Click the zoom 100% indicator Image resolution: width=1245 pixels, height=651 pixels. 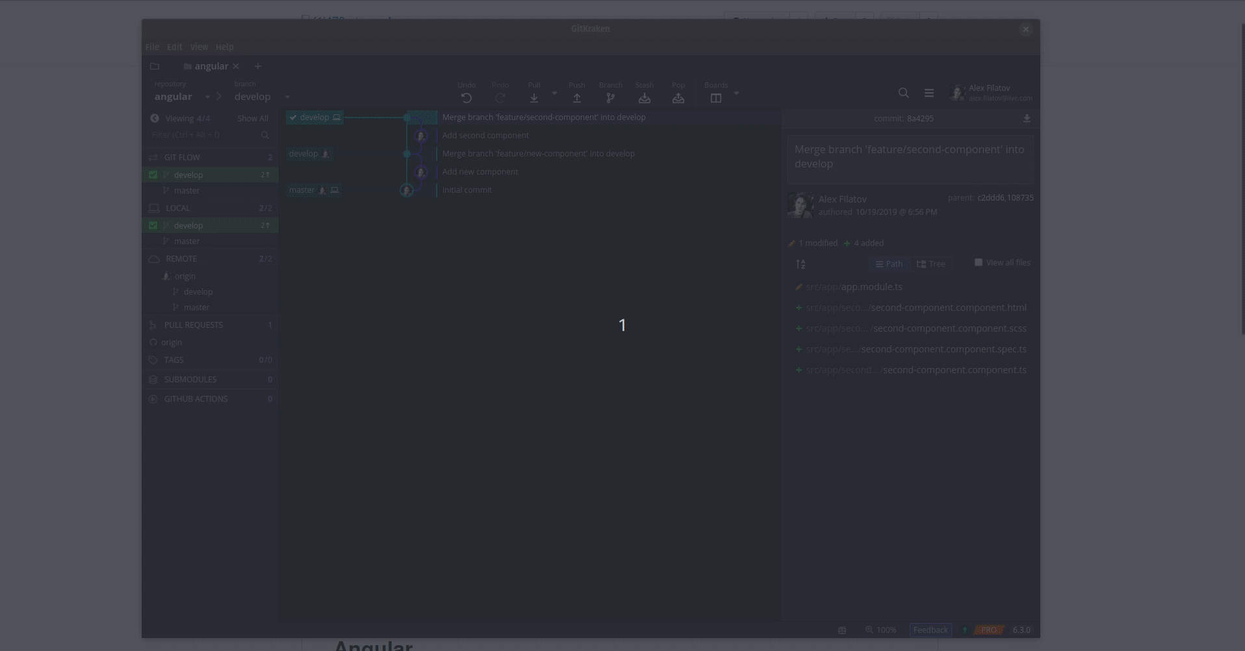tap(880, 630)
